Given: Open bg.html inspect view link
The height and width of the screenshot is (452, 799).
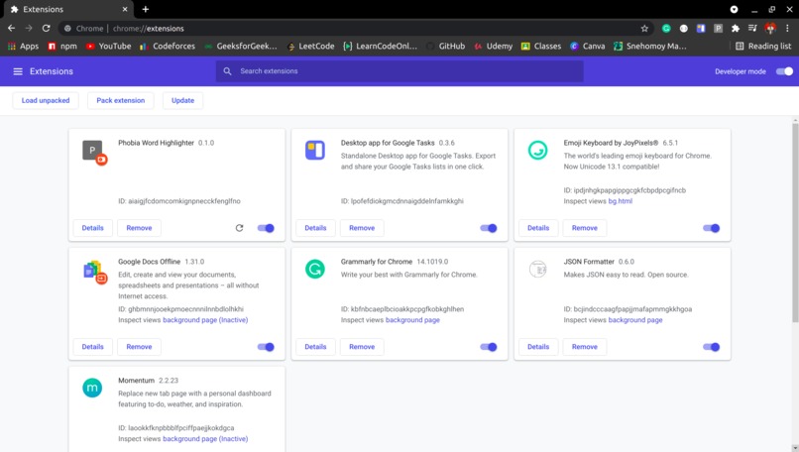Looking at the screenshot, I should point(621,201).
